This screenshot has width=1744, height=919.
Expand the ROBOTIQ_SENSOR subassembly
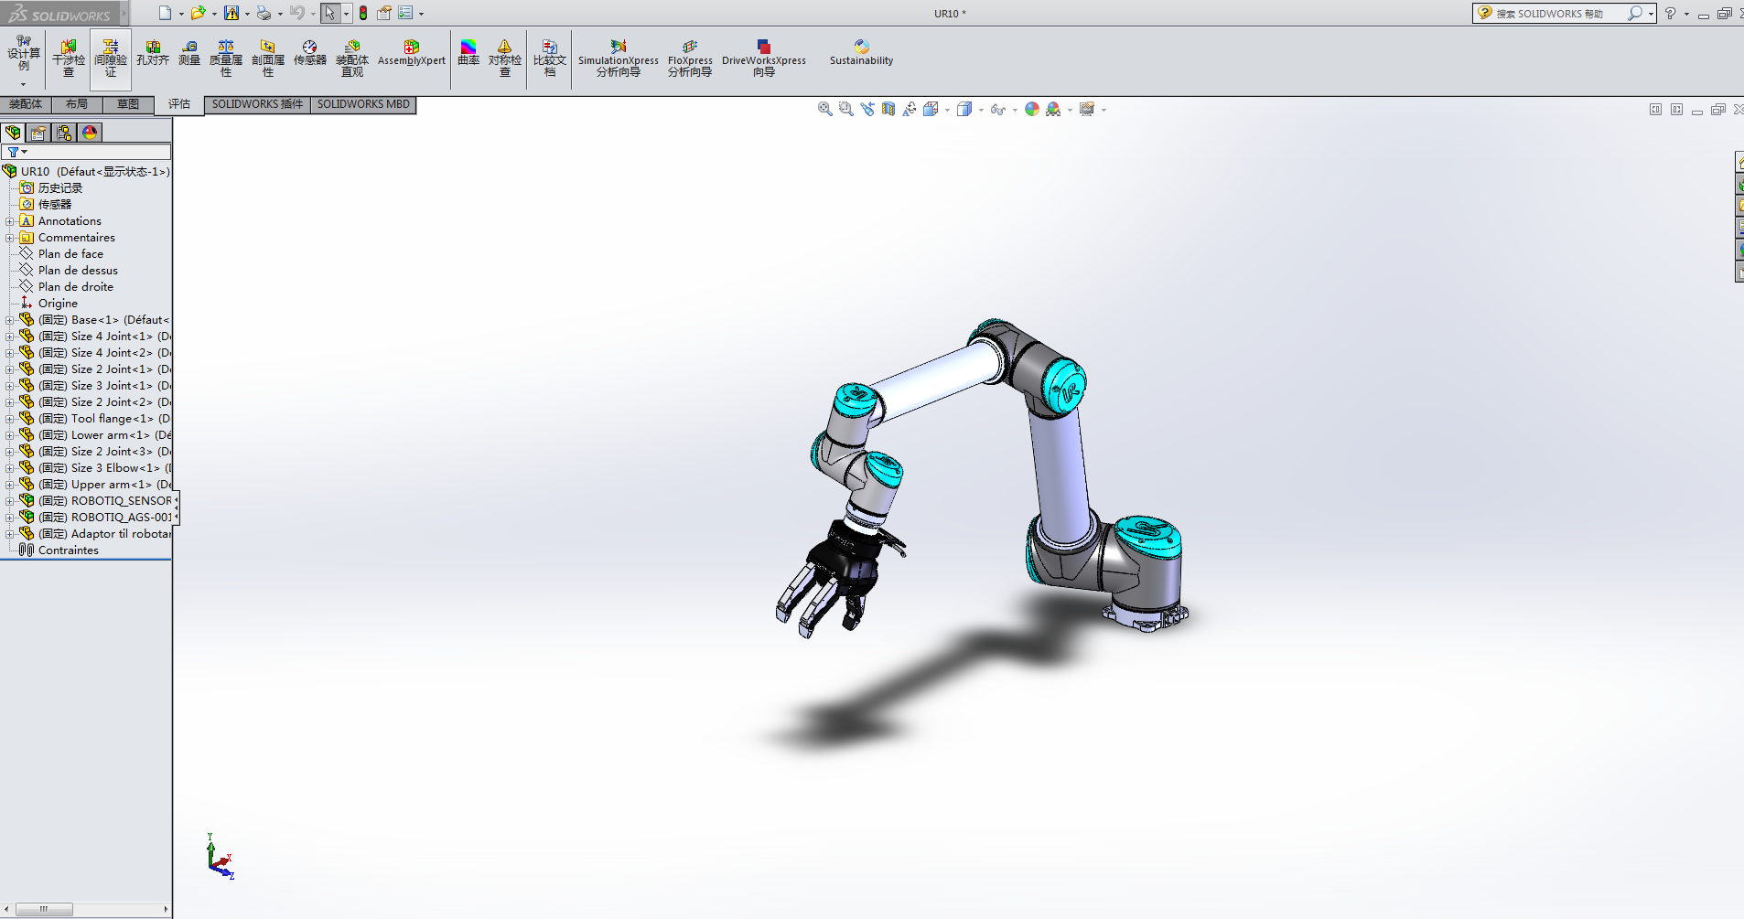click(10, 501)
